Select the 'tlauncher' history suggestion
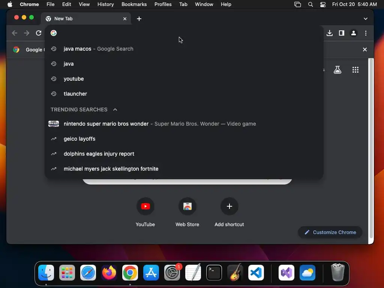Screen dimensions: 384x288 coord(184,93)
